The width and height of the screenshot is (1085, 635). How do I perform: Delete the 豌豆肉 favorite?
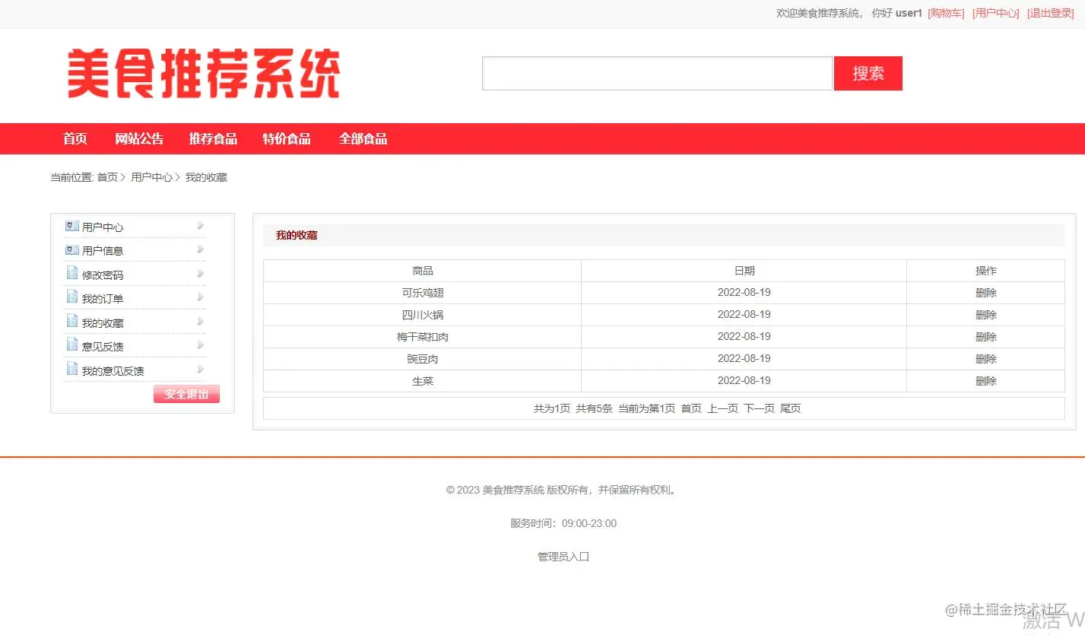click(986, 359)
